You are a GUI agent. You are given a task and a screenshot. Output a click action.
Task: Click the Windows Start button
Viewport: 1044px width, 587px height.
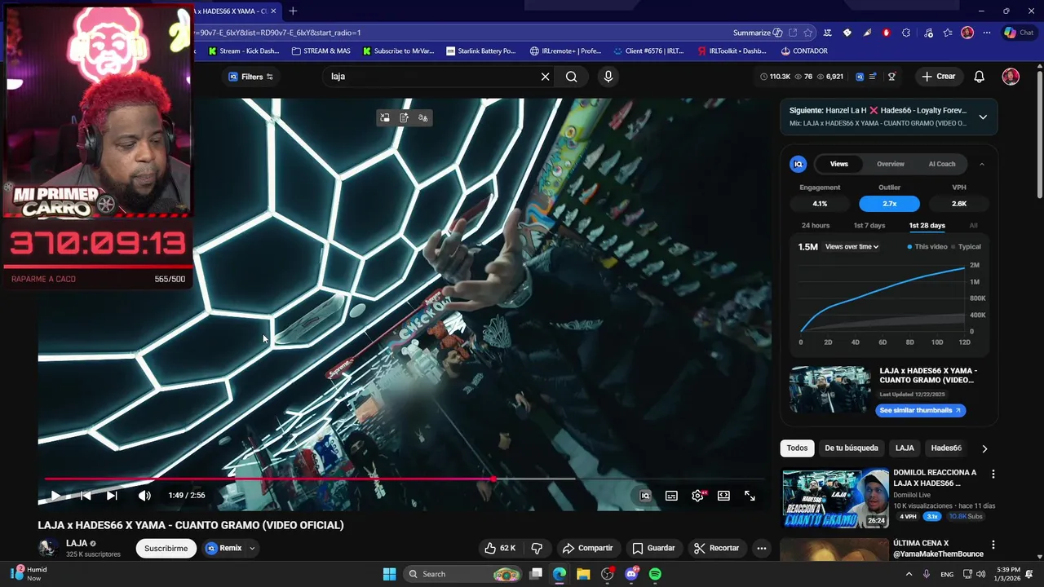click(389, 574)
